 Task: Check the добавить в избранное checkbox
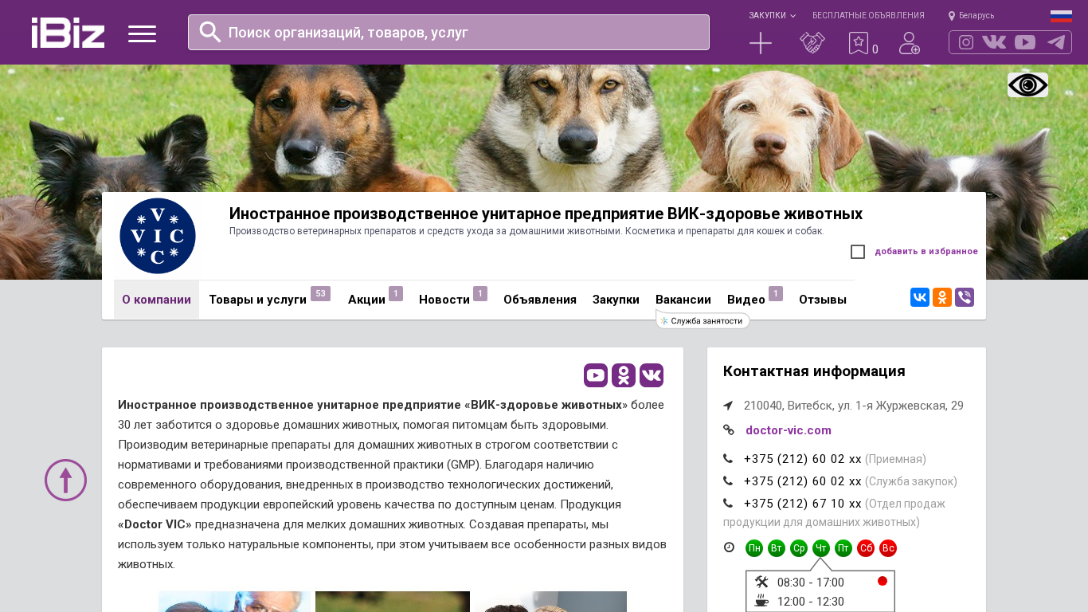(x=858, y=252)
